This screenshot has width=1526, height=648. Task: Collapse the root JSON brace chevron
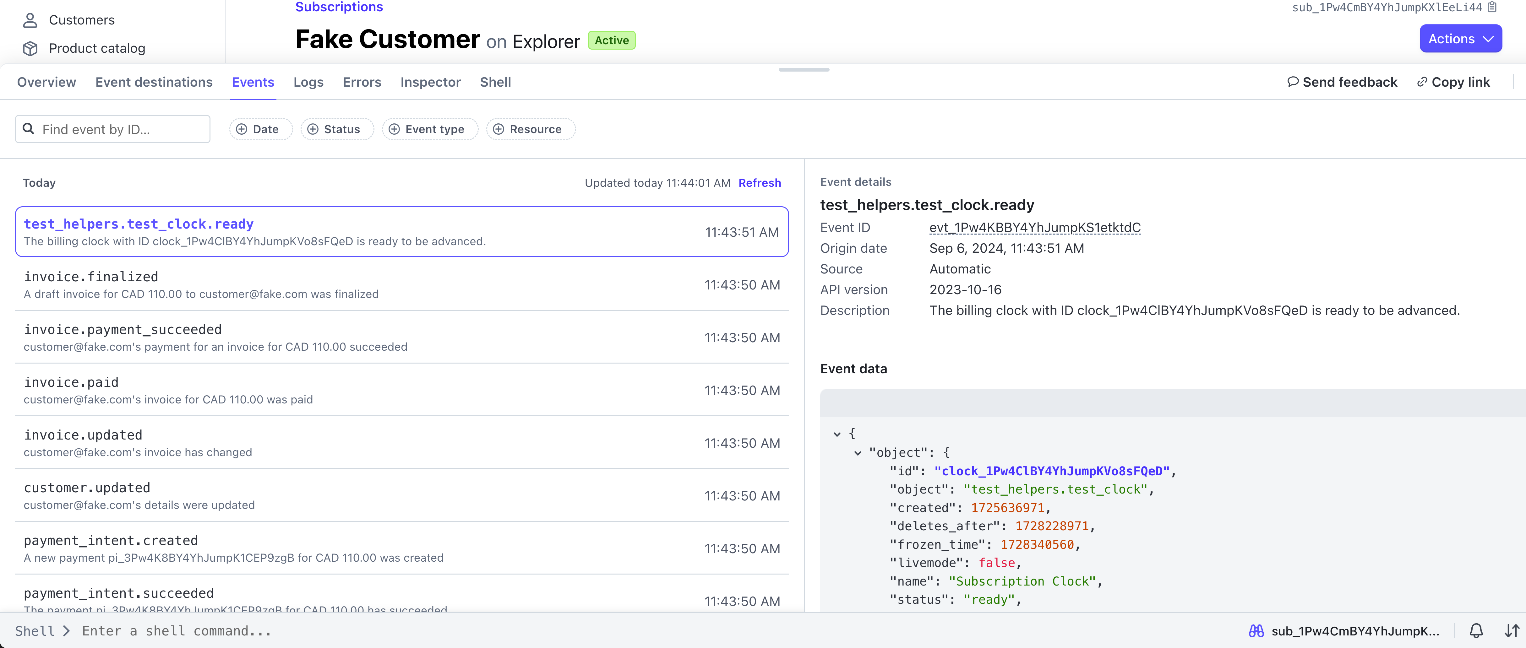tap(837, 434)
